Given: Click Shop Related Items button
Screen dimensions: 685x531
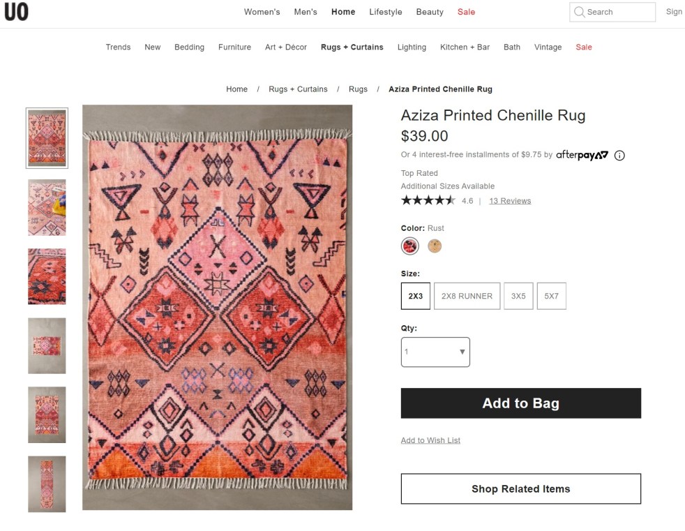Looking at the screenshot, I should [520, 489].
